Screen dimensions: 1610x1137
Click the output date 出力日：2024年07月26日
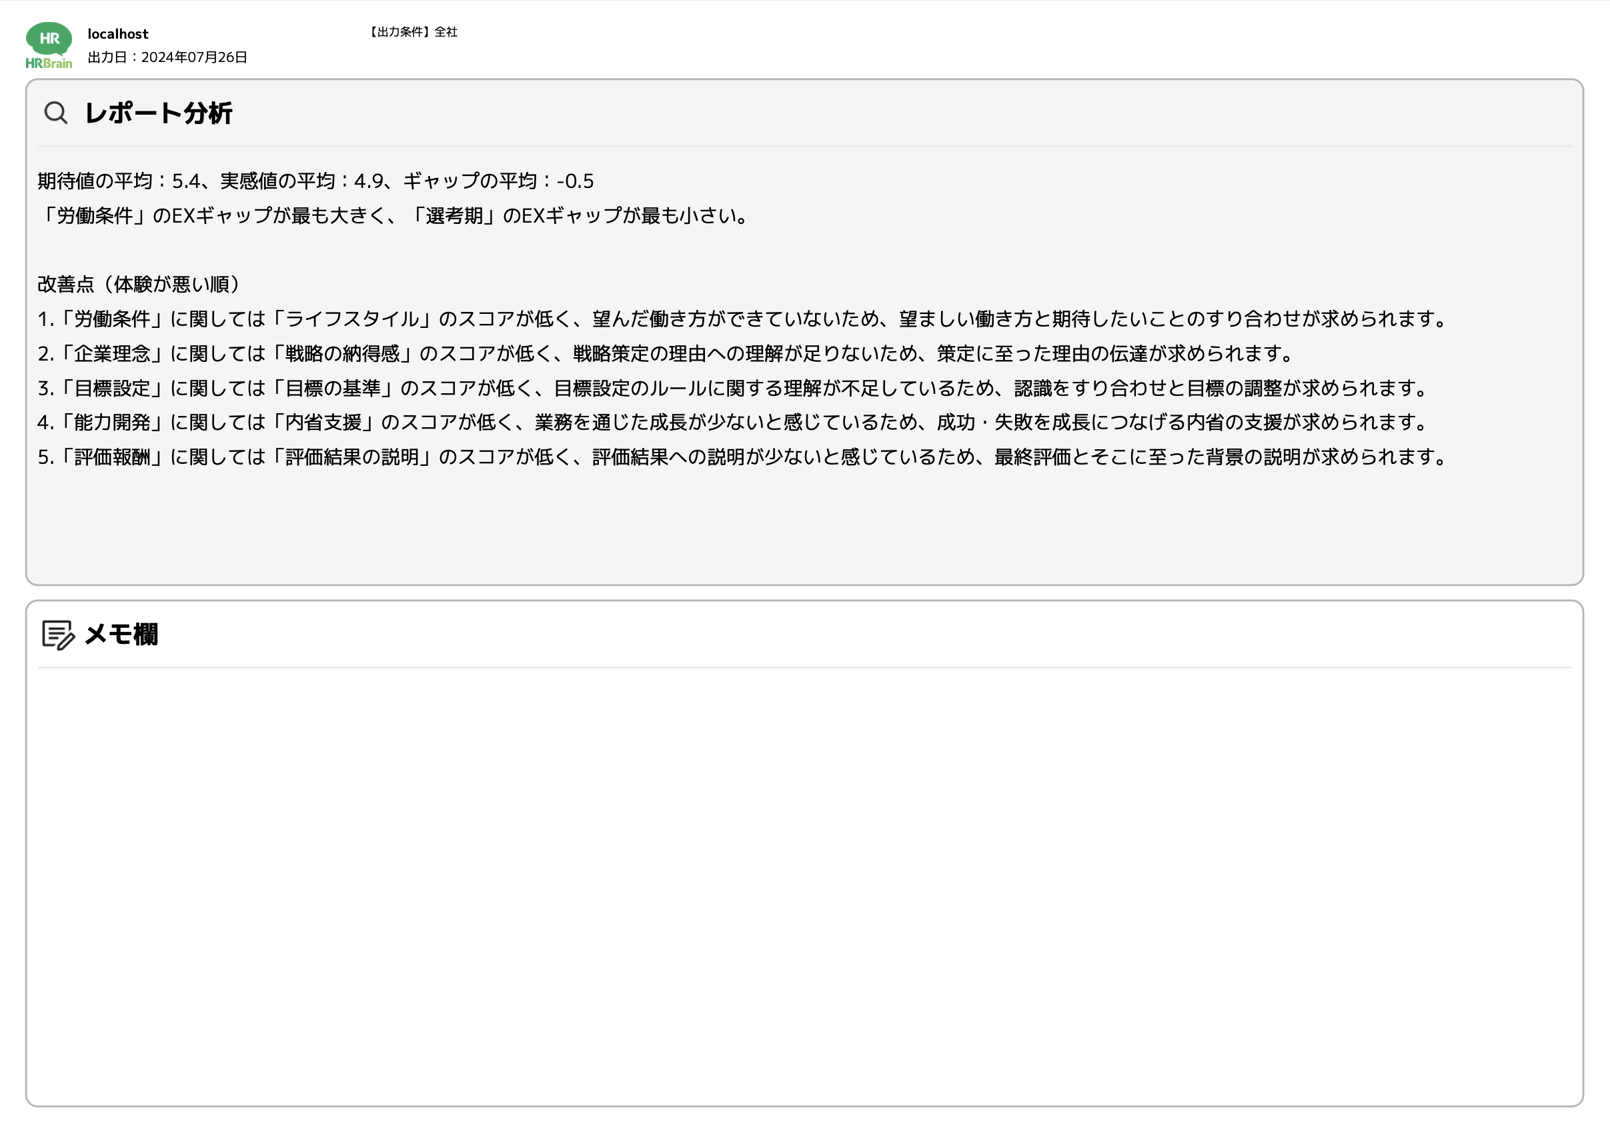pyautogui.click(x=167, y=57)
